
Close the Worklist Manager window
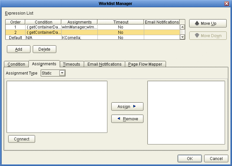(x=227, y=4)
